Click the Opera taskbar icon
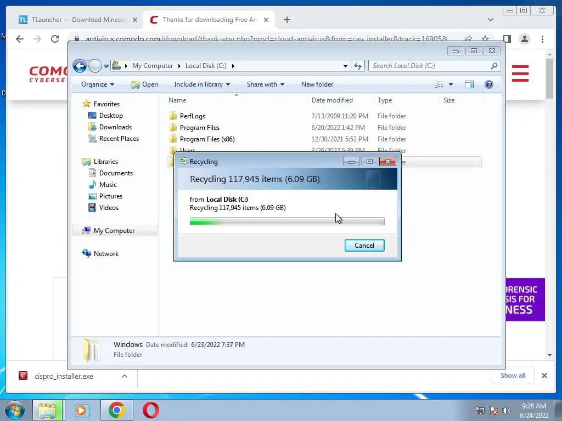 click(150, 410)
